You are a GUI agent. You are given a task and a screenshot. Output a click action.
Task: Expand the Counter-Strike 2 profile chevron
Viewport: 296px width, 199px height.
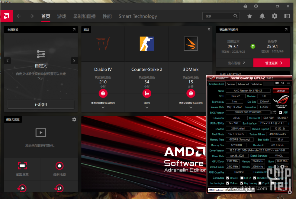pyautogui.click(x=147, y=107)
